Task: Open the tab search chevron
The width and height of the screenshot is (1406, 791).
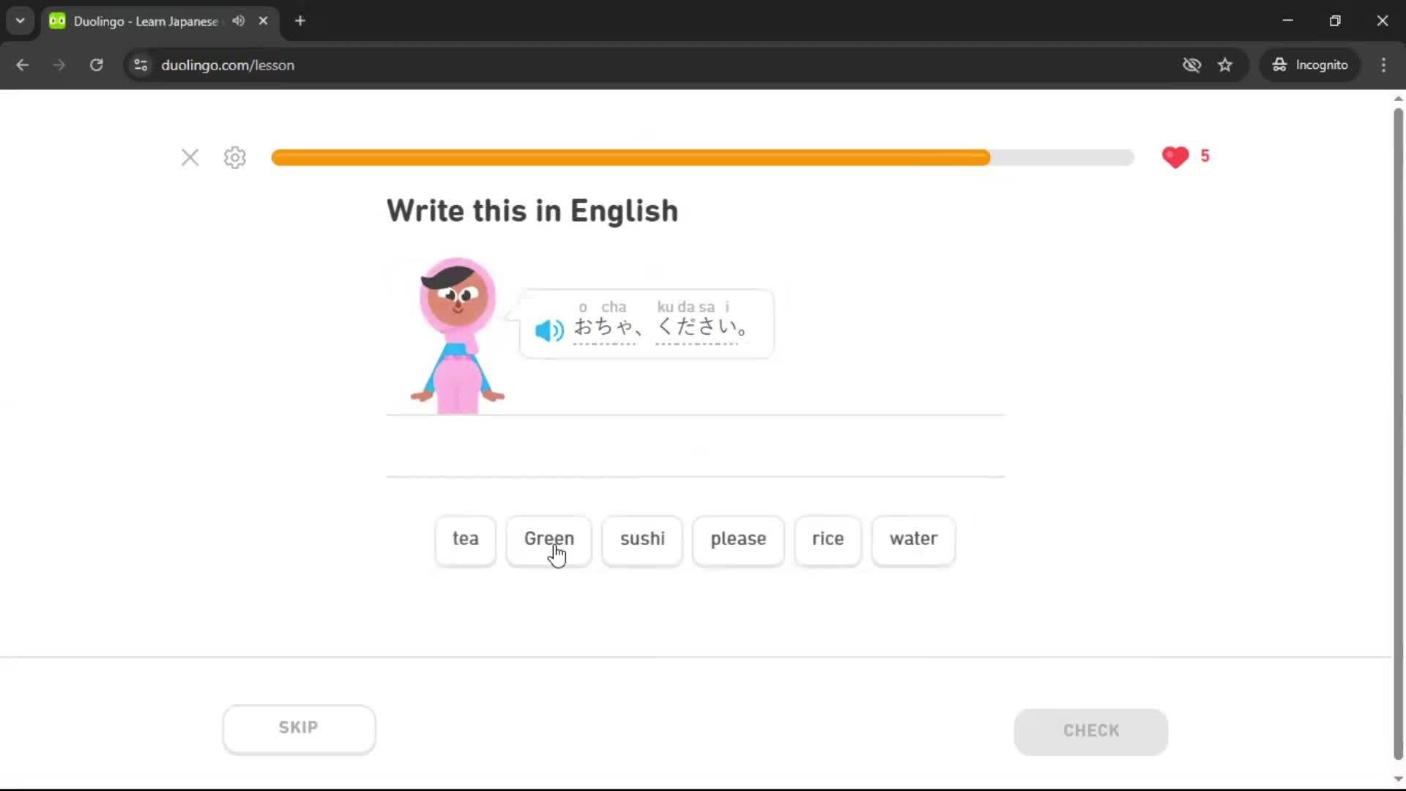Action: (x=20, y=21)
